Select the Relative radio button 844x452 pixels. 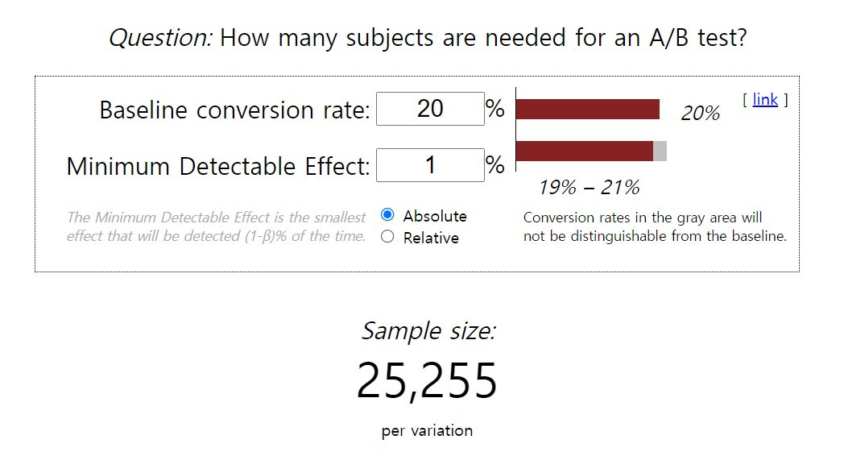tap(387, 237)
